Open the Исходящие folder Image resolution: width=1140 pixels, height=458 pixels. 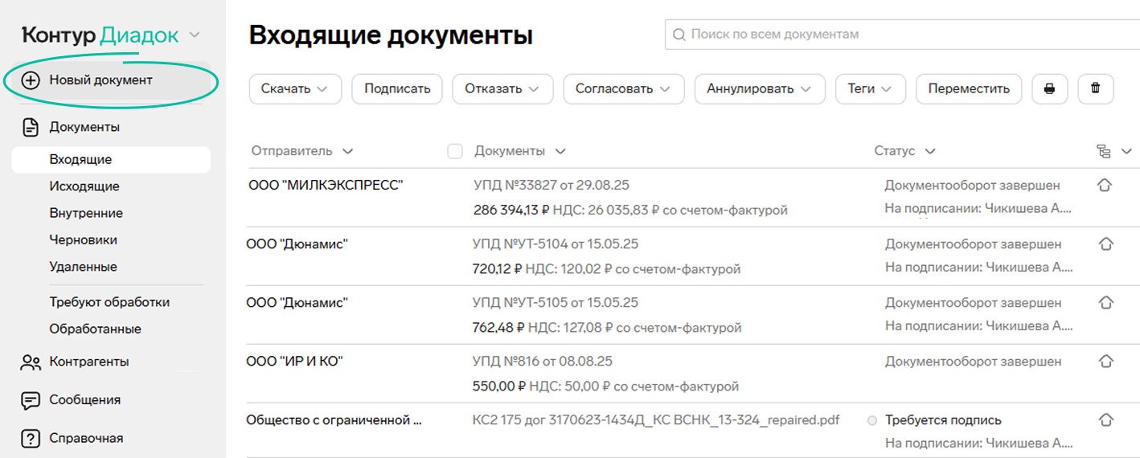84,186
